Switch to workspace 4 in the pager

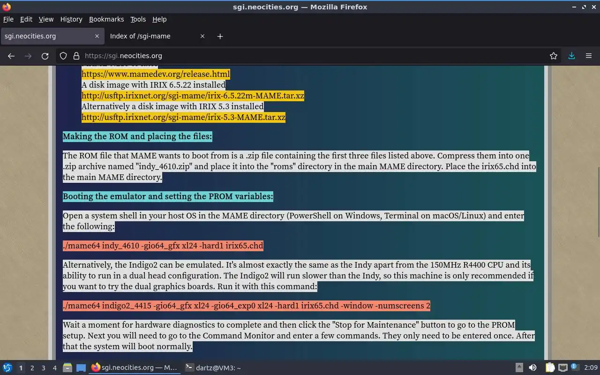pyautogui.click(x=54, y=368)
